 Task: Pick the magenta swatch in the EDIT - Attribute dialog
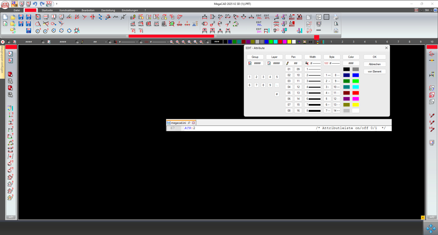[x=356, y=99]
